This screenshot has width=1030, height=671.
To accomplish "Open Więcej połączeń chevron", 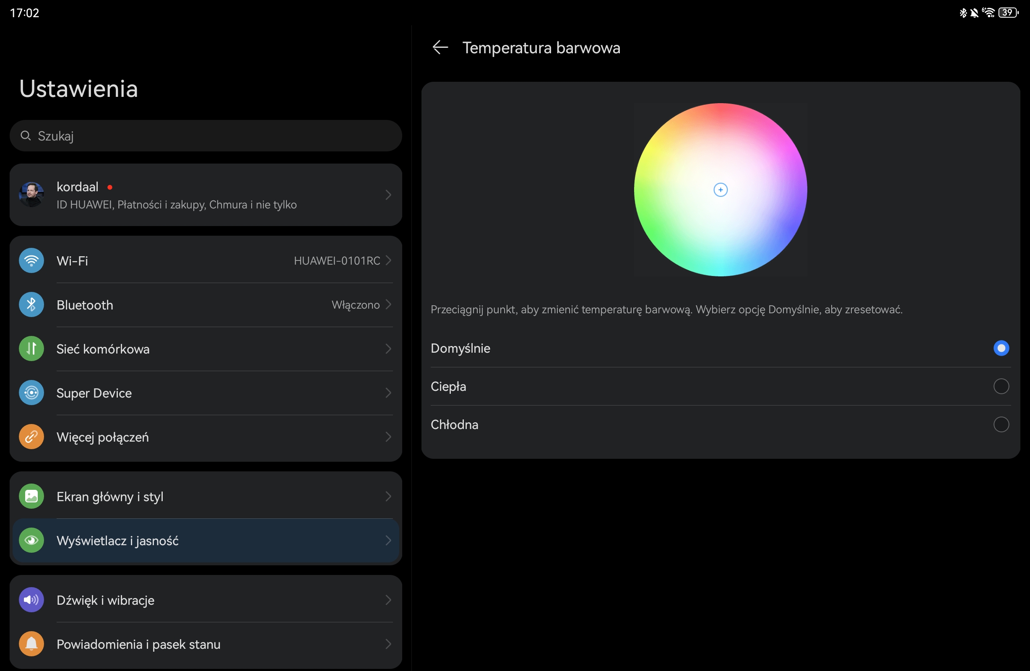I will [388, 437].
